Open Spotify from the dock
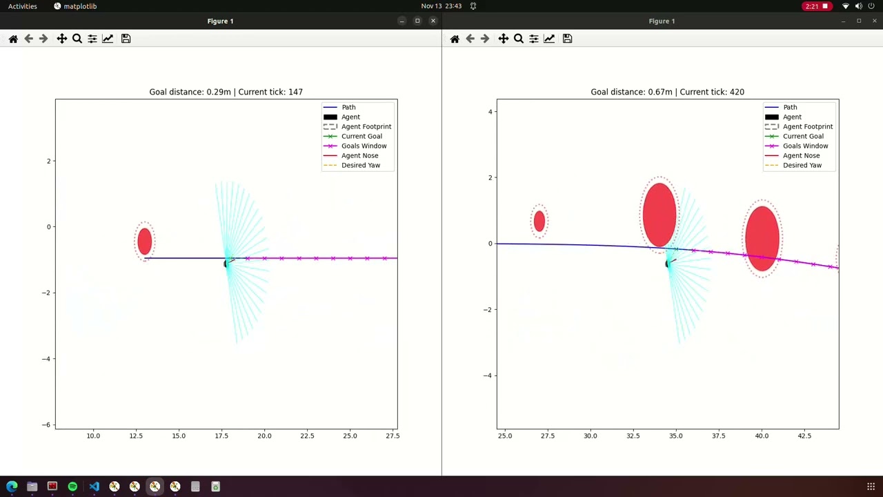The image size is (883, 497). coord(72,487)
